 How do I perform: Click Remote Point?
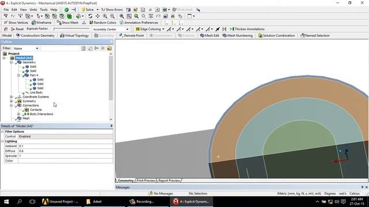[x=131, y=36]
